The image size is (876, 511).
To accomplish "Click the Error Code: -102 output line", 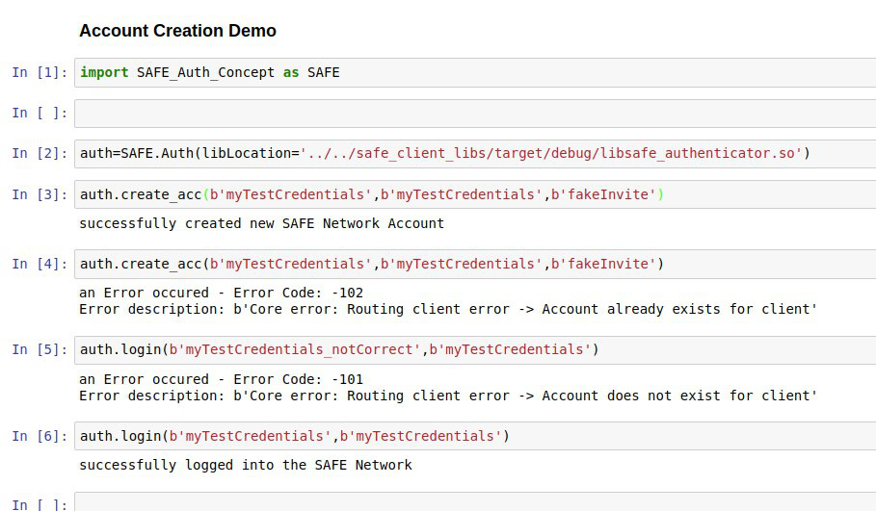I will tap(221, 293).
